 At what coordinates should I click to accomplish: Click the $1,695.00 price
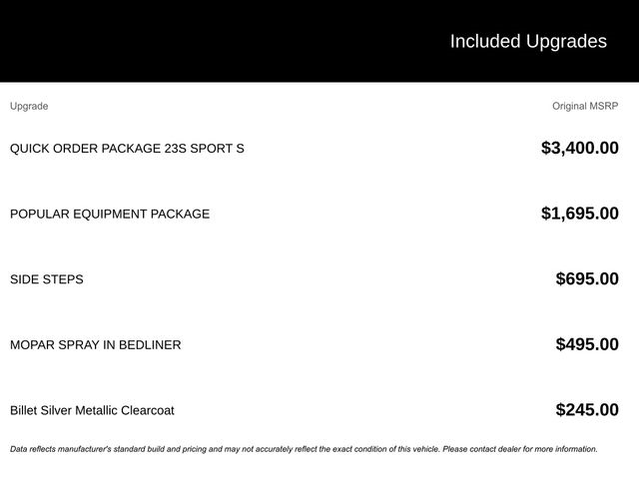(579, 214)
